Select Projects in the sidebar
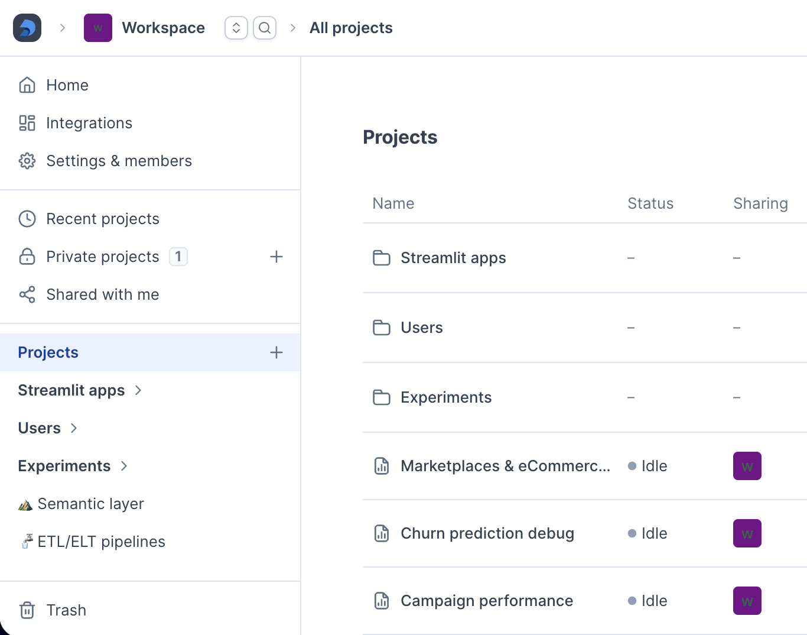The width and height of the screenshot is (807, 635). (x=150, y=352)
